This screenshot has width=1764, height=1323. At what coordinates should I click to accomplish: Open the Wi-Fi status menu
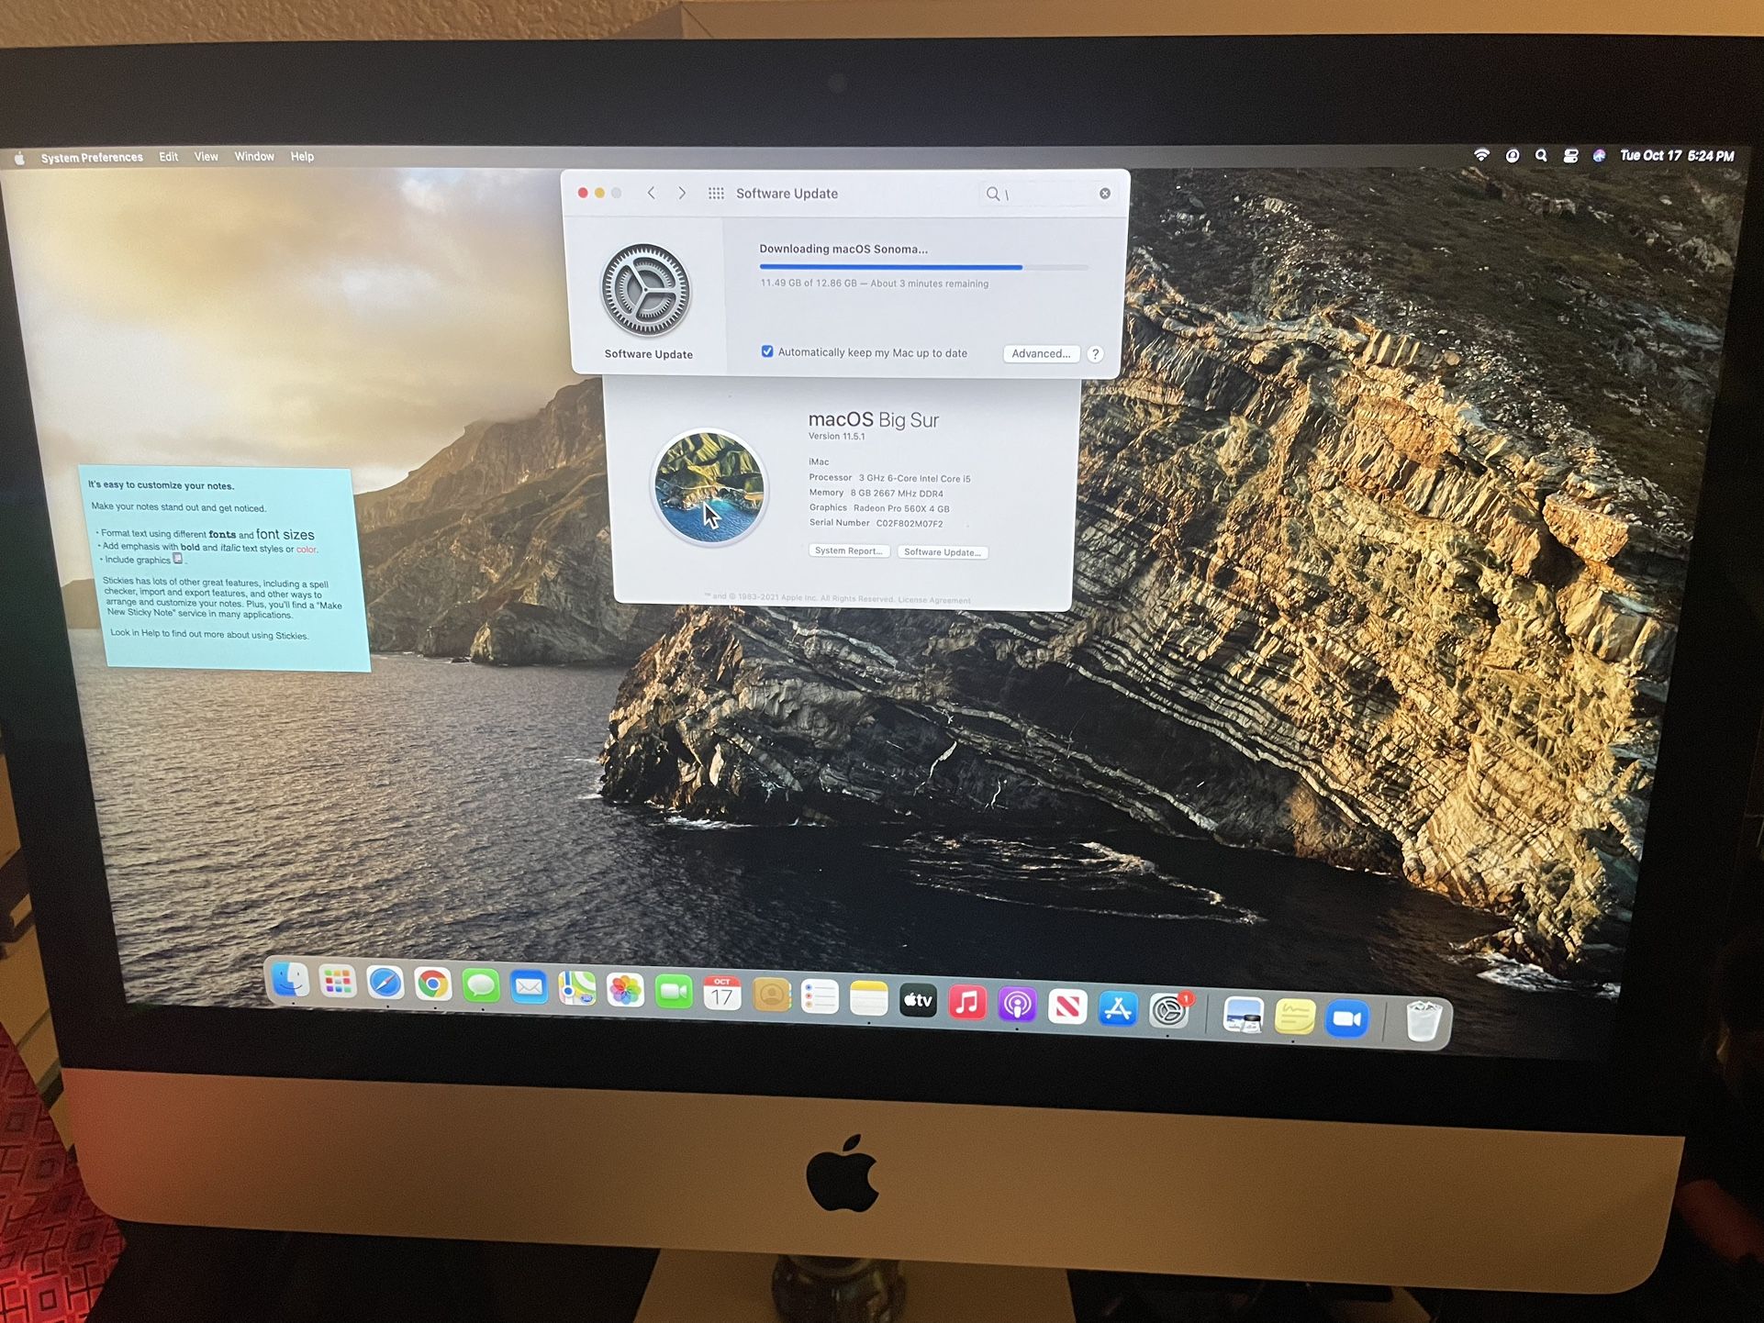(1481, 155)
